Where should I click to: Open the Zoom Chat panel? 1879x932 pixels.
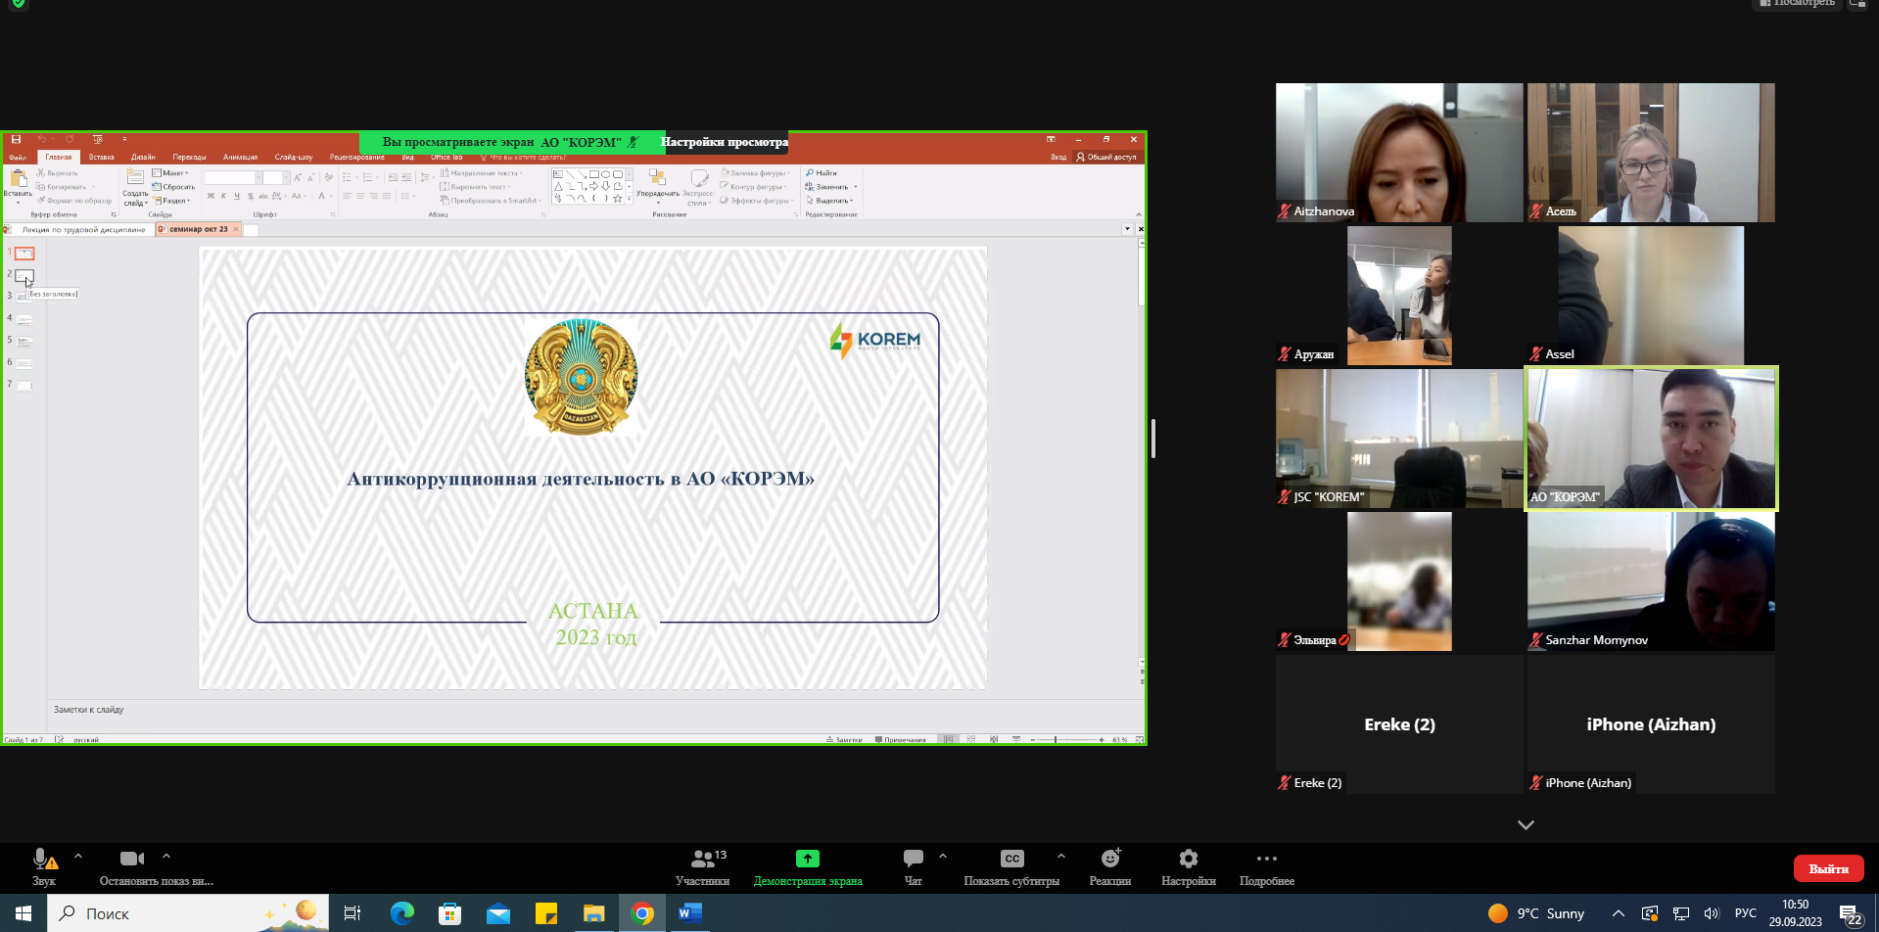(914, 867)
